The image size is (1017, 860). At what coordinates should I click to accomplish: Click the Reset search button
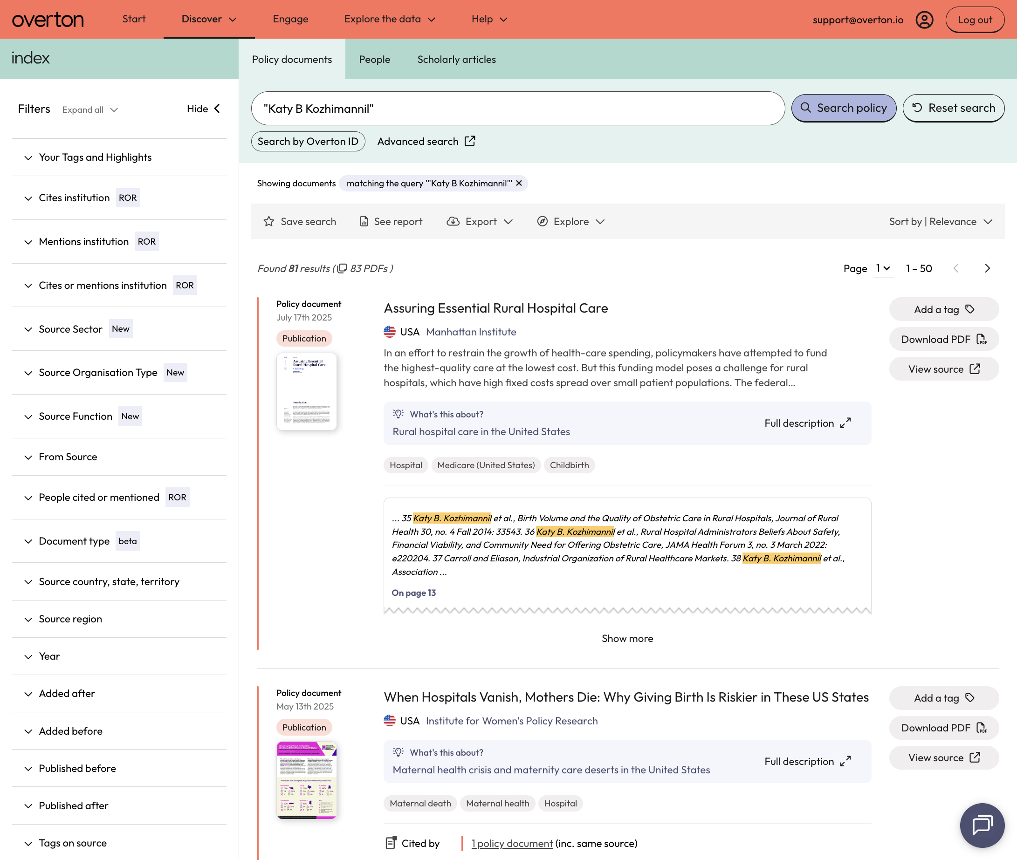[953, 108]
